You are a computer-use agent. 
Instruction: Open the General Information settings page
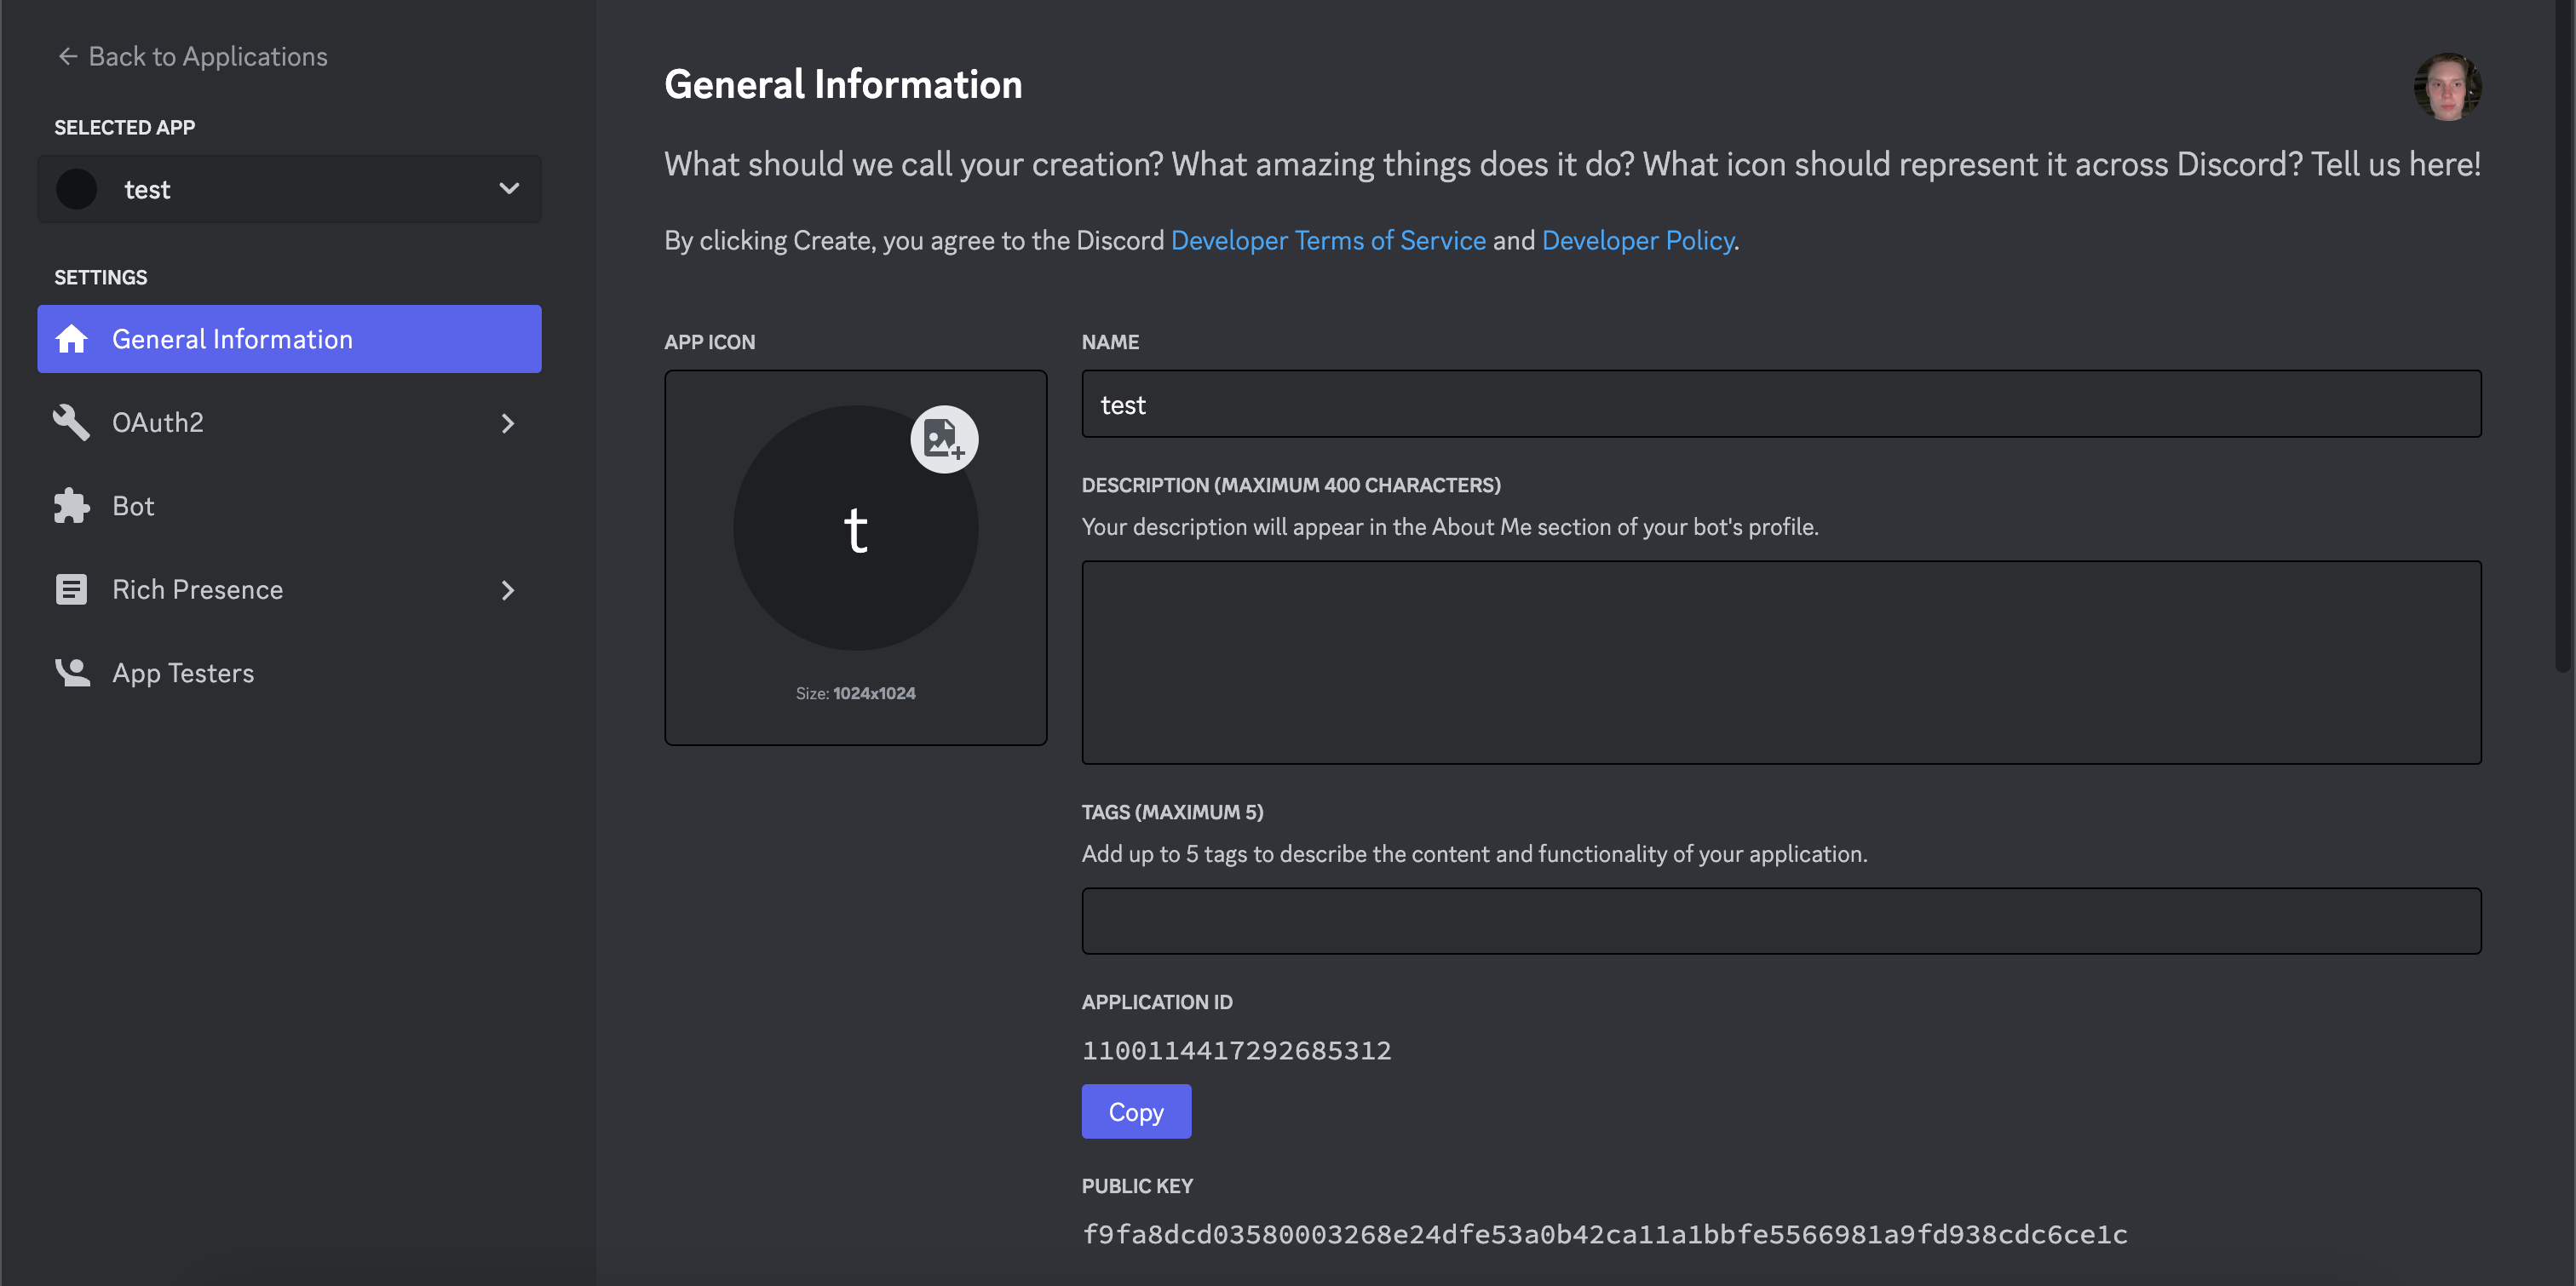point(289,339)
